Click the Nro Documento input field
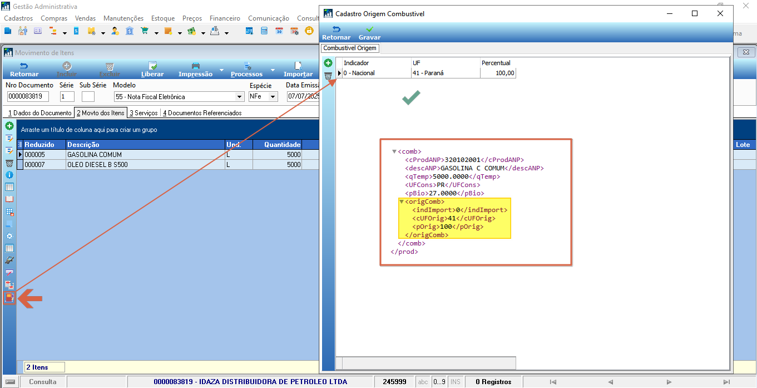This screenshot has width=757, height=388. (x=28, y=97)
